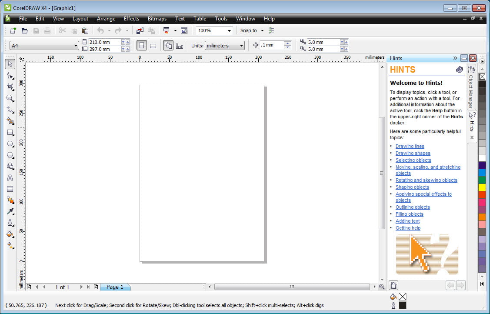Add a page after current page
This screenshot has height=314, width=490.
[x=96, y=287]
